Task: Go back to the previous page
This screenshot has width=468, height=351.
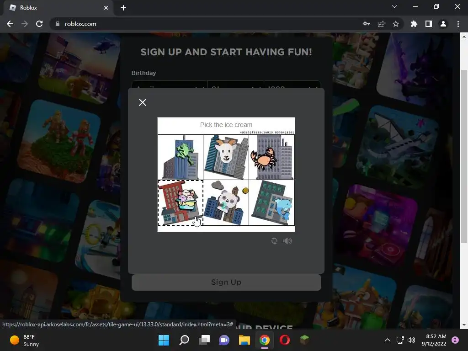Action: click(x=10, y=24)
